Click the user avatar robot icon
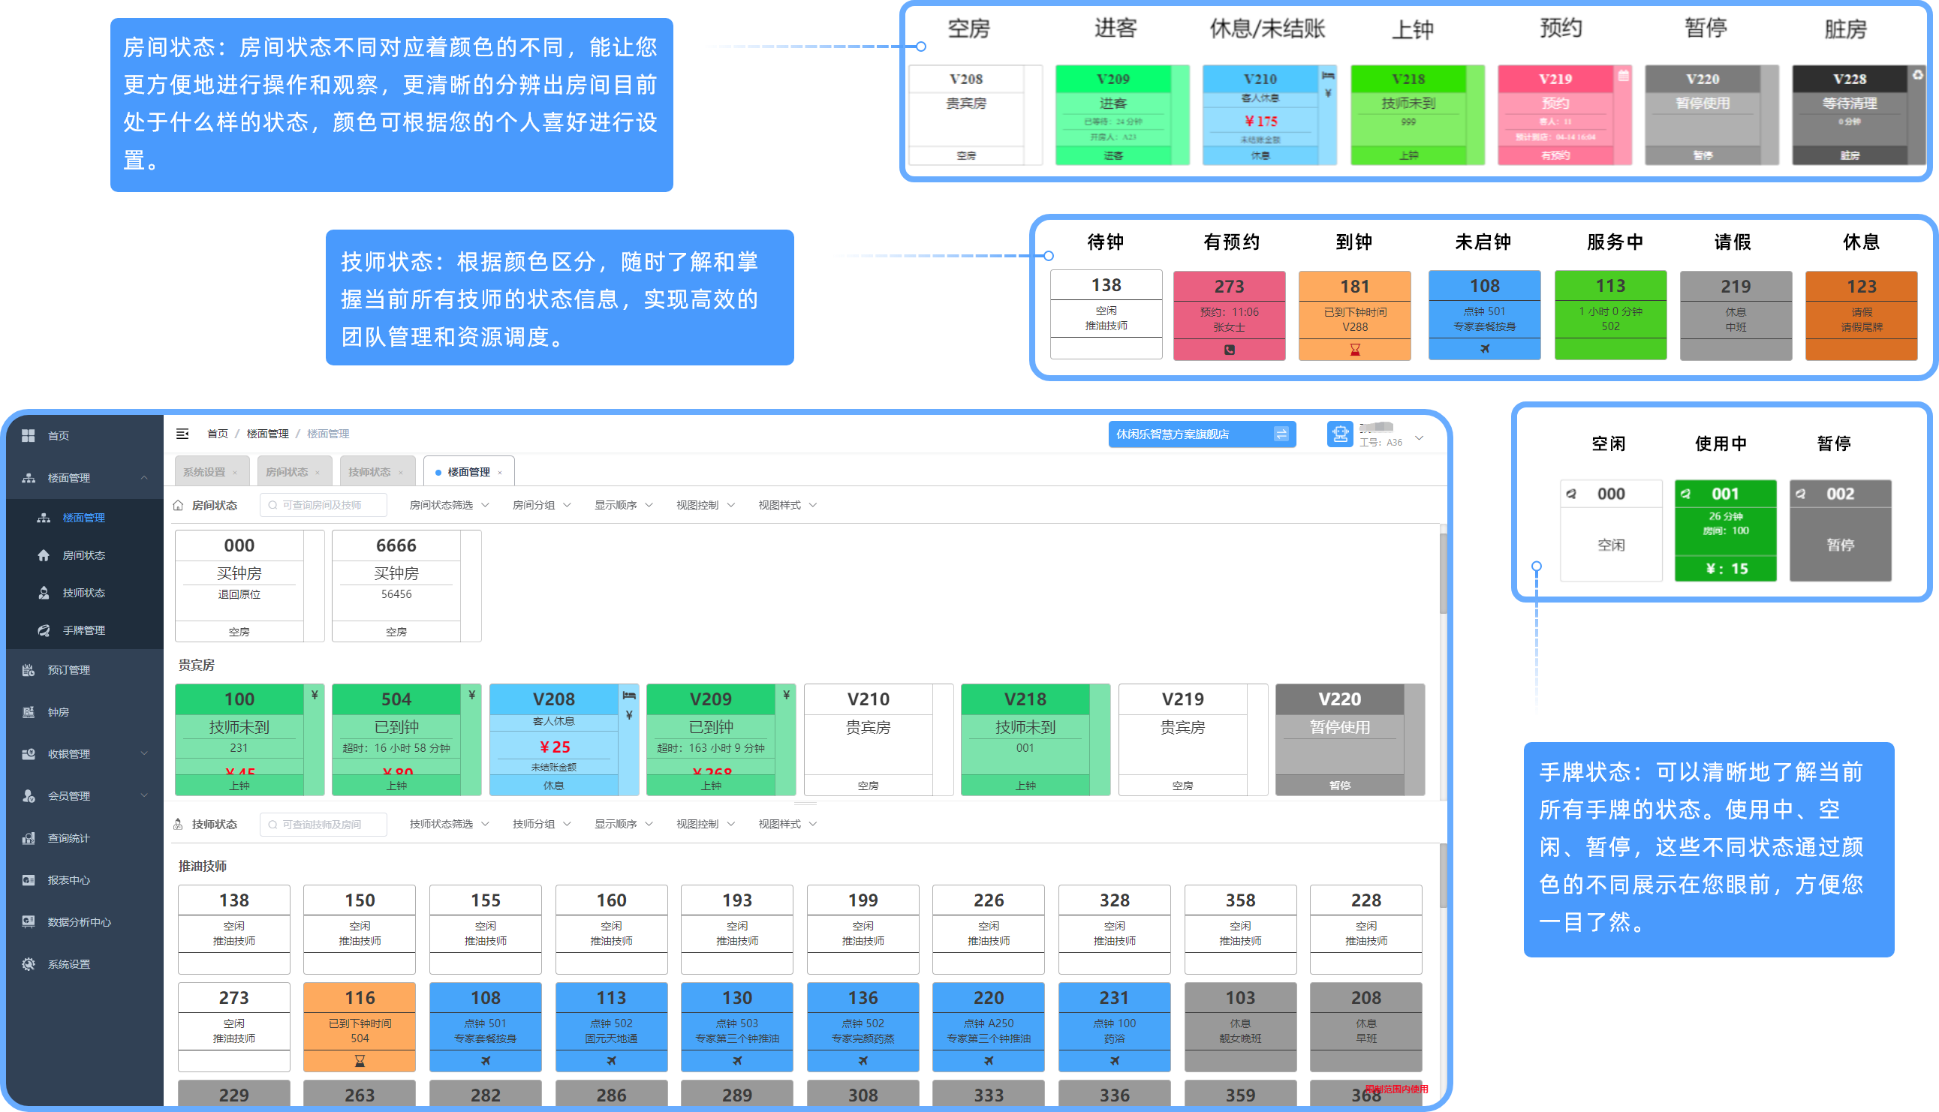The image size is (1939, 1112). [1339, 434]
